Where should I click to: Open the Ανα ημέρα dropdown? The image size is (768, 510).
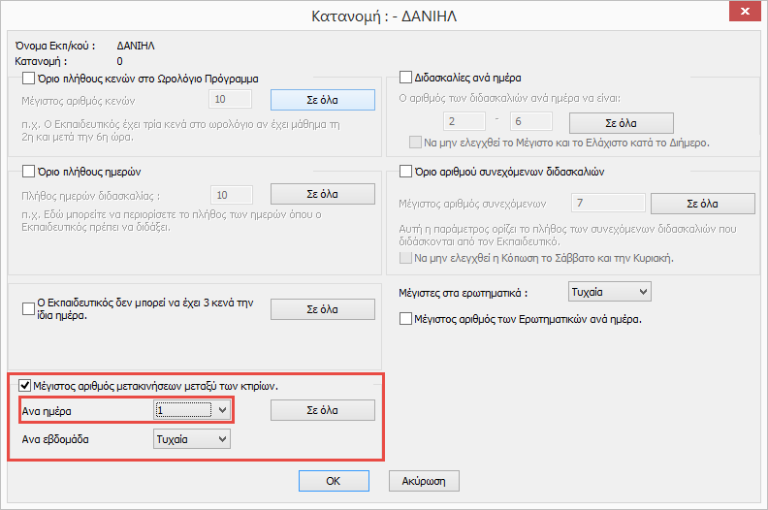point(223,411)
